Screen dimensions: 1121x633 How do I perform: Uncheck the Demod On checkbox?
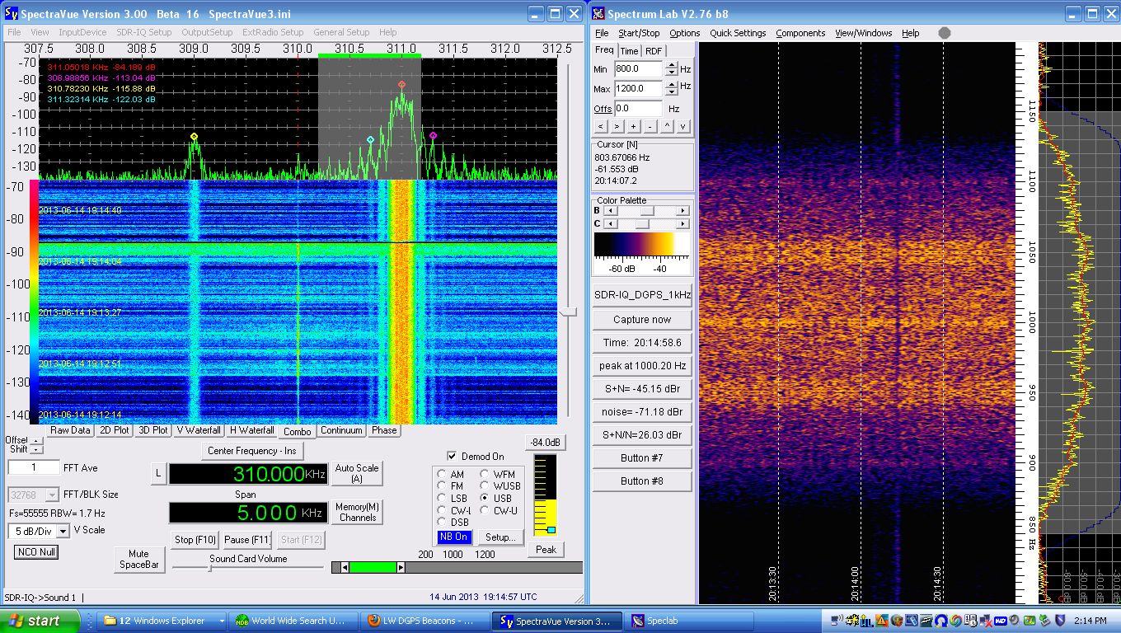point(452,456)
